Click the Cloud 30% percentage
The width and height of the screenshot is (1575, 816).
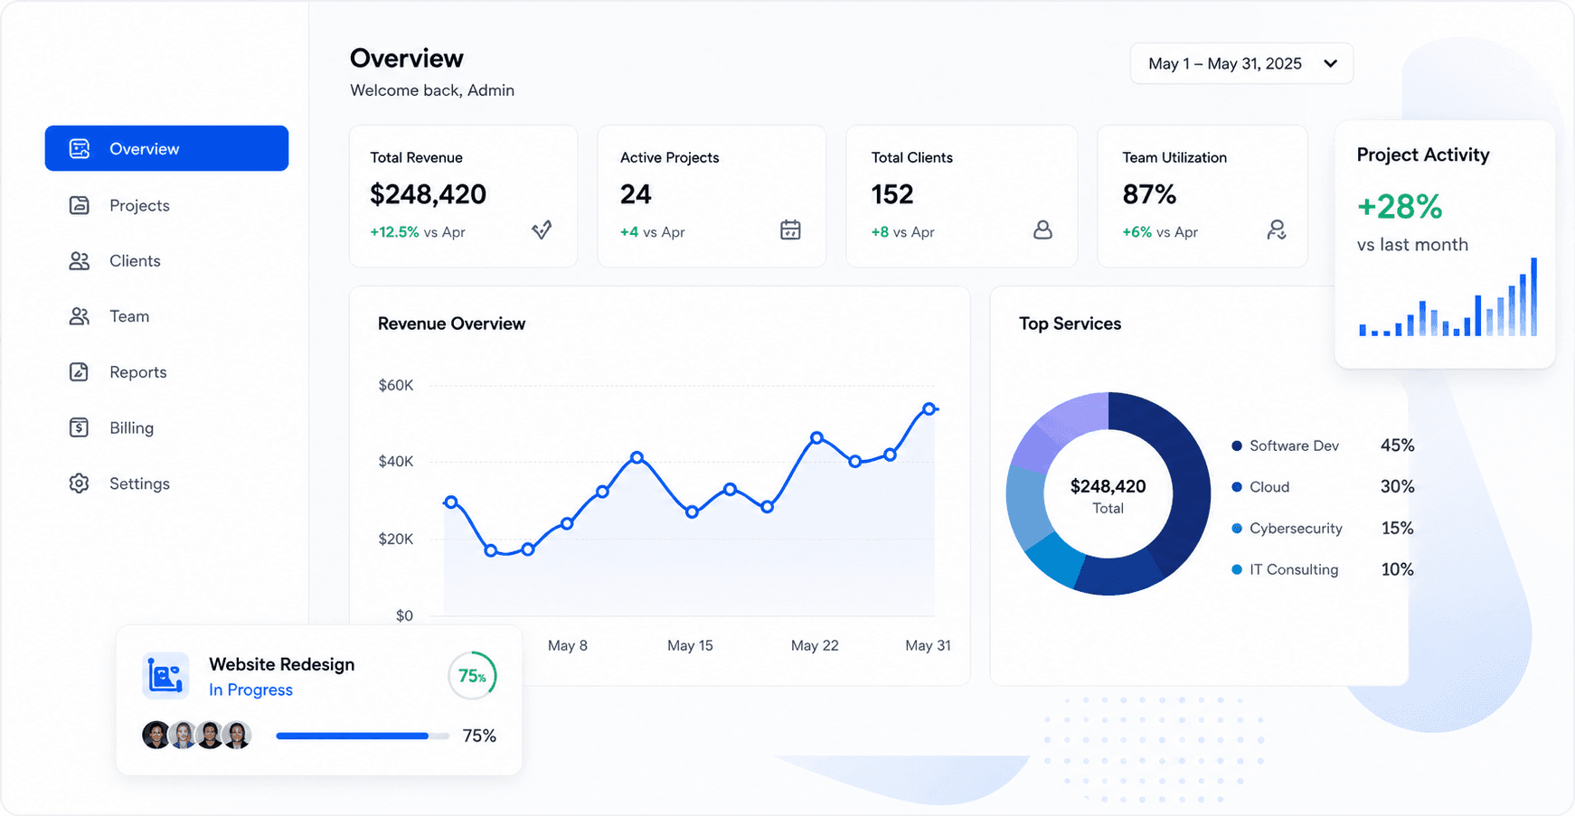point(1397,487)
